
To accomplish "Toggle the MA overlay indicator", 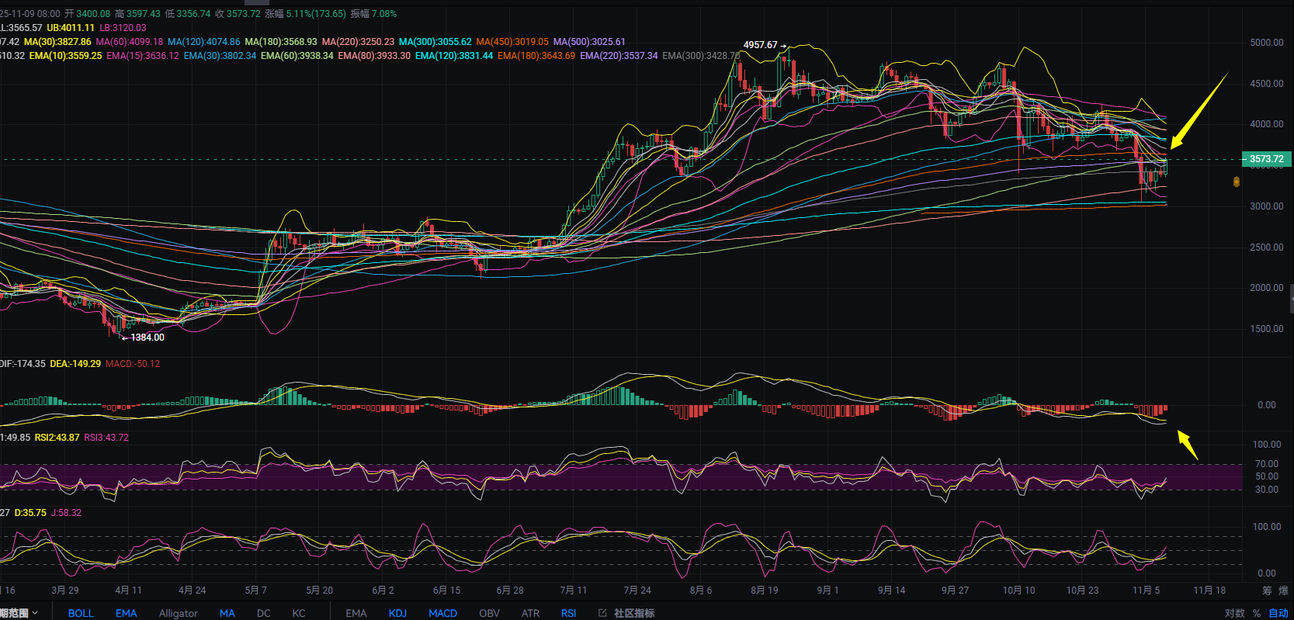I will click(227, 613).
